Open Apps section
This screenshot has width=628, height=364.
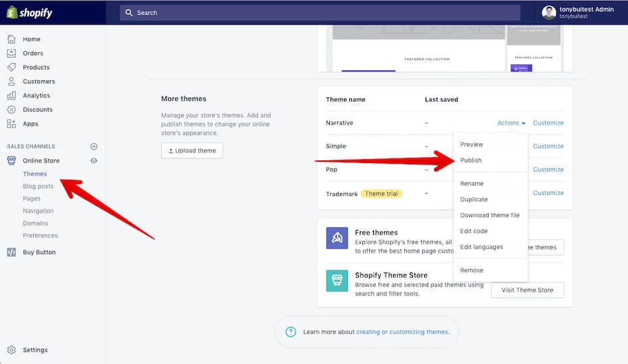[x=31, y=123]
